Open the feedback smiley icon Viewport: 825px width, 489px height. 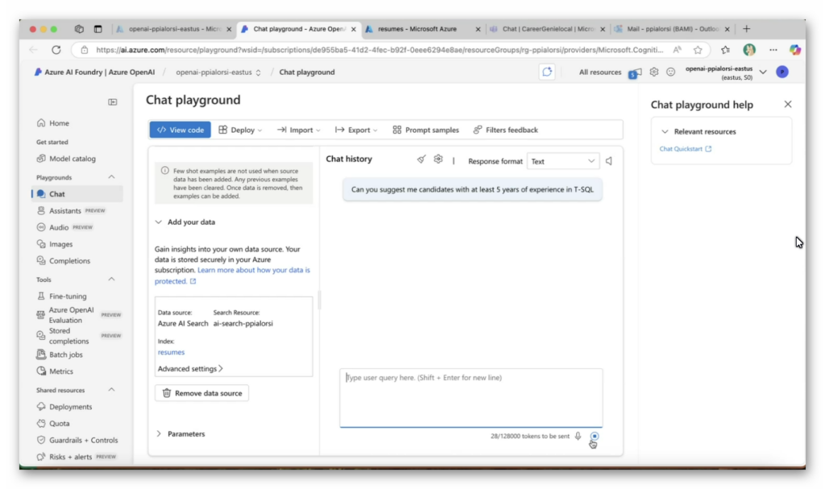click(670, 73)
